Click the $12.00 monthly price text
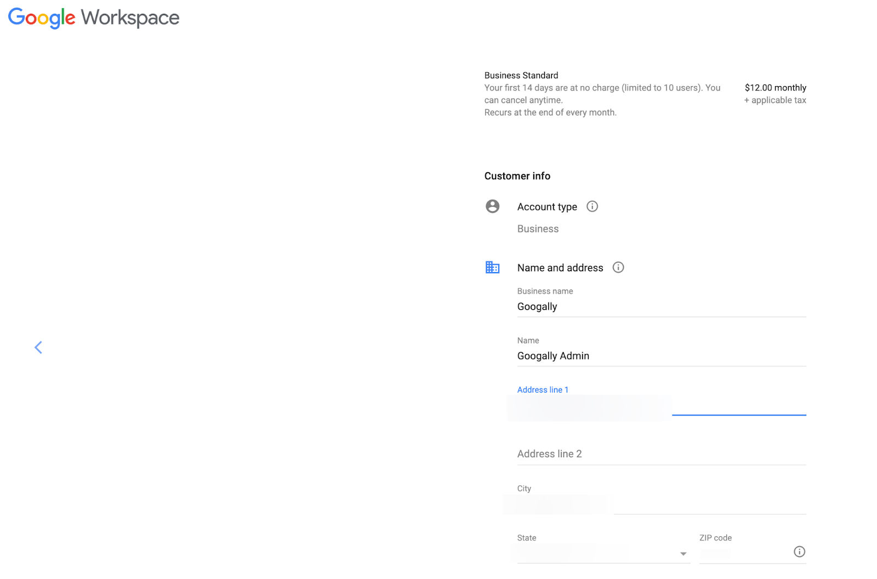Viewport: 877px width, 579px height. 775,87
